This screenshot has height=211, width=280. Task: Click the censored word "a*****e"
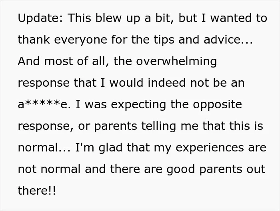pyautogui.click(x=44, y=104)
